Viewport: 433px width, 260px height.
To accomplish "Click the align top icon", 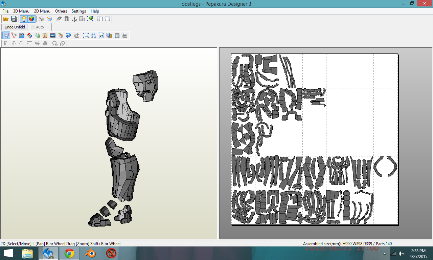I will click(x=29, y=43).
